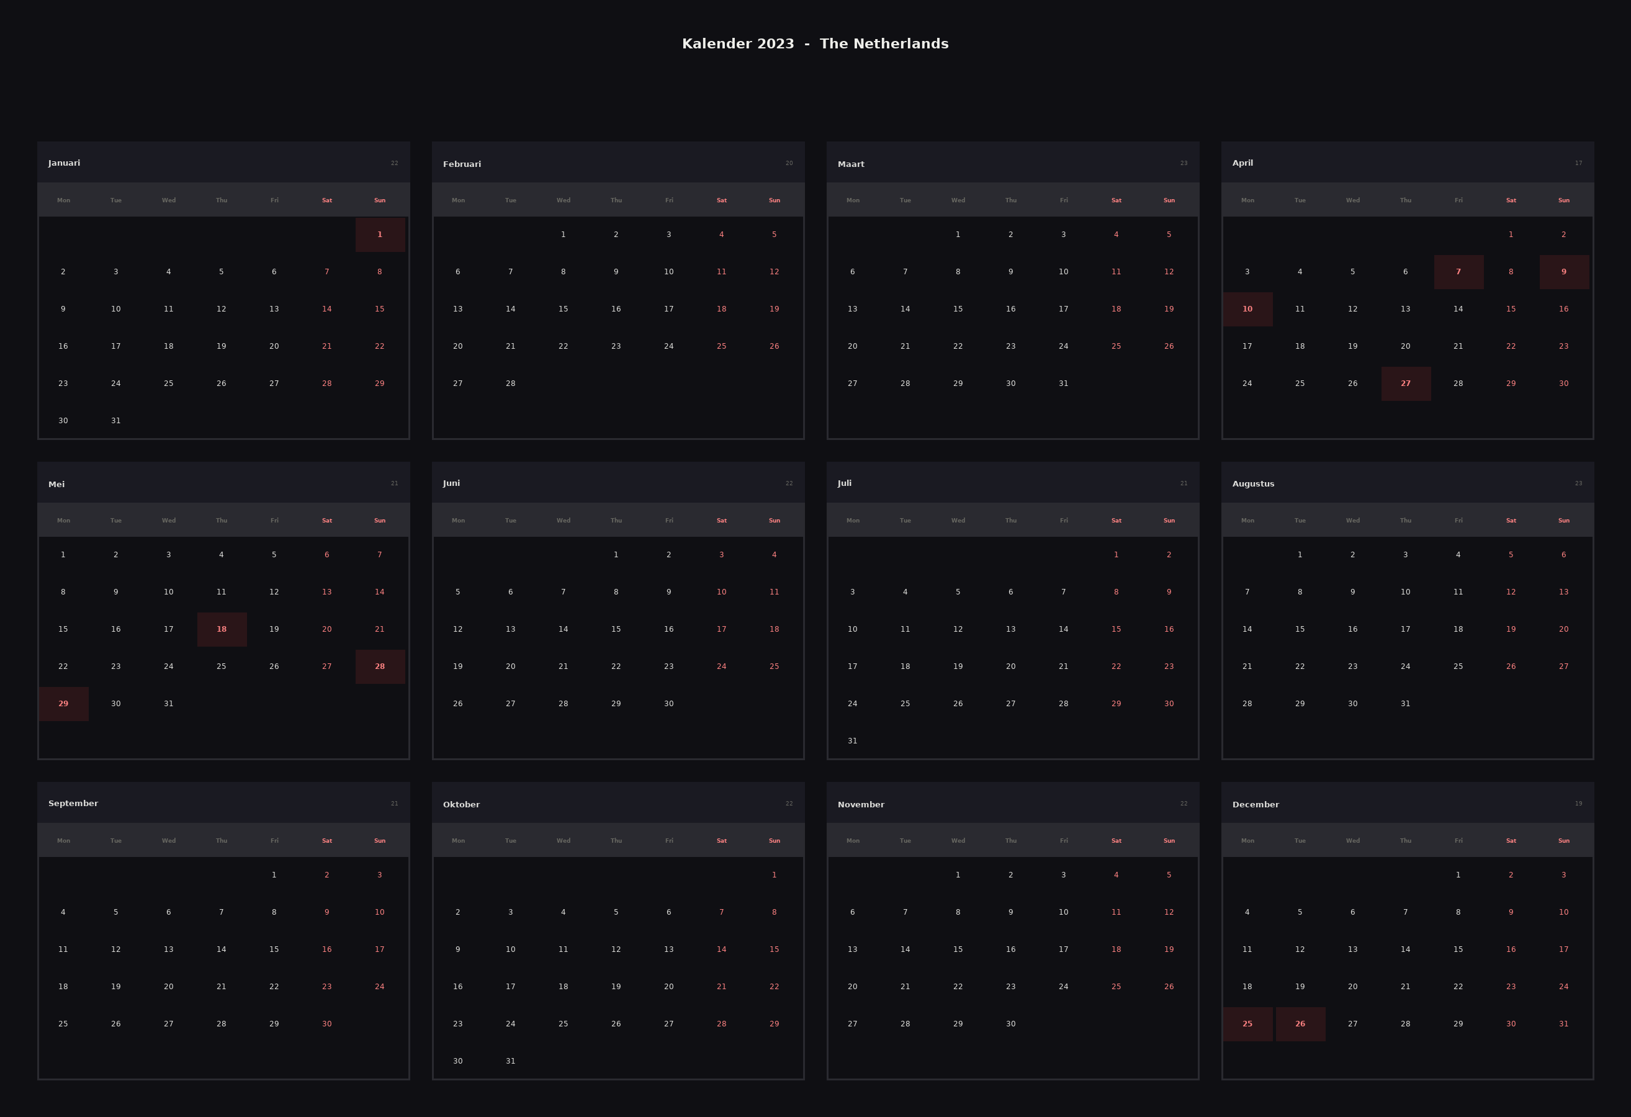Select November 30
Image resolution: width=1631 pixels, height=1117 pixels.
[1010, 1024]
